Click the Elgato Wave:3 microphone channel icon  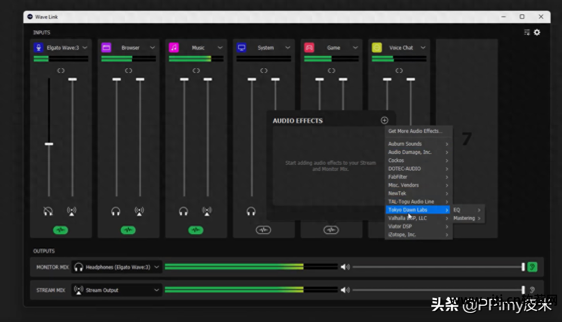(x=38, y=48)
